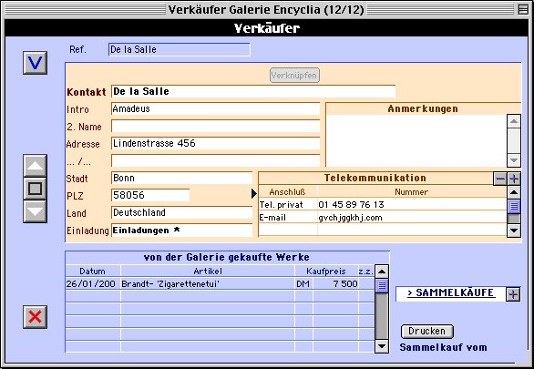Delete record with red X icon
Image resolution: width=534 pixels, height=369 pixels.
point(35,317)
